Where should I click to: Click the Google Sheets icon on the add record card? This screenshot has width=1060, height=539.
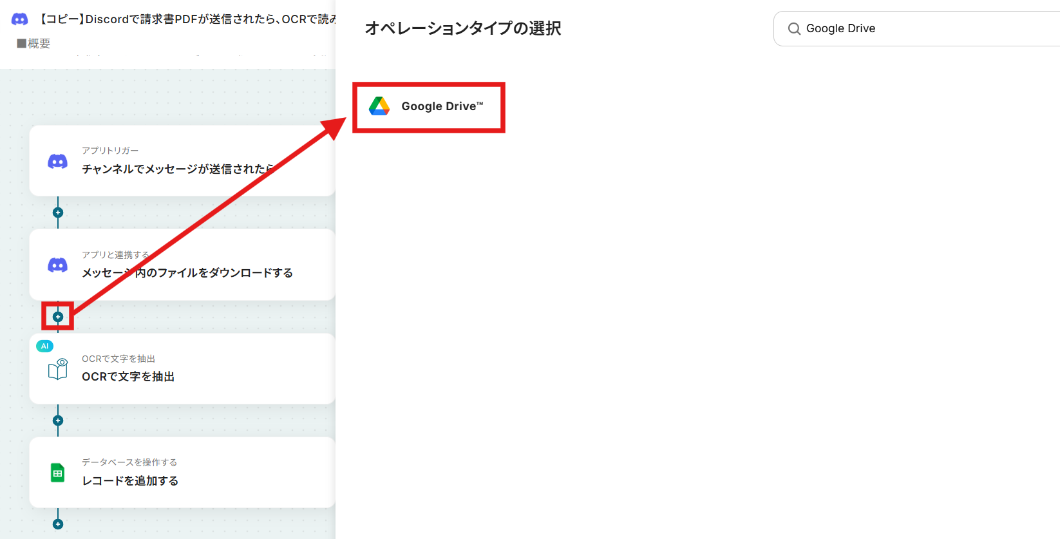pyautogui.click(x=58, y=473)
